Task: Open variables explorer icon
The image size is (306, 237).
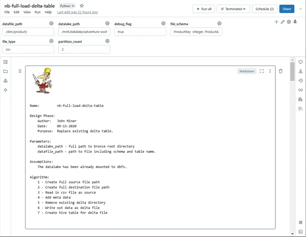Action: click(x=301, y=90)
